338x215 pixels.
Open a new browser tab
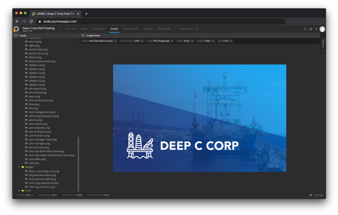click(86, 14)
